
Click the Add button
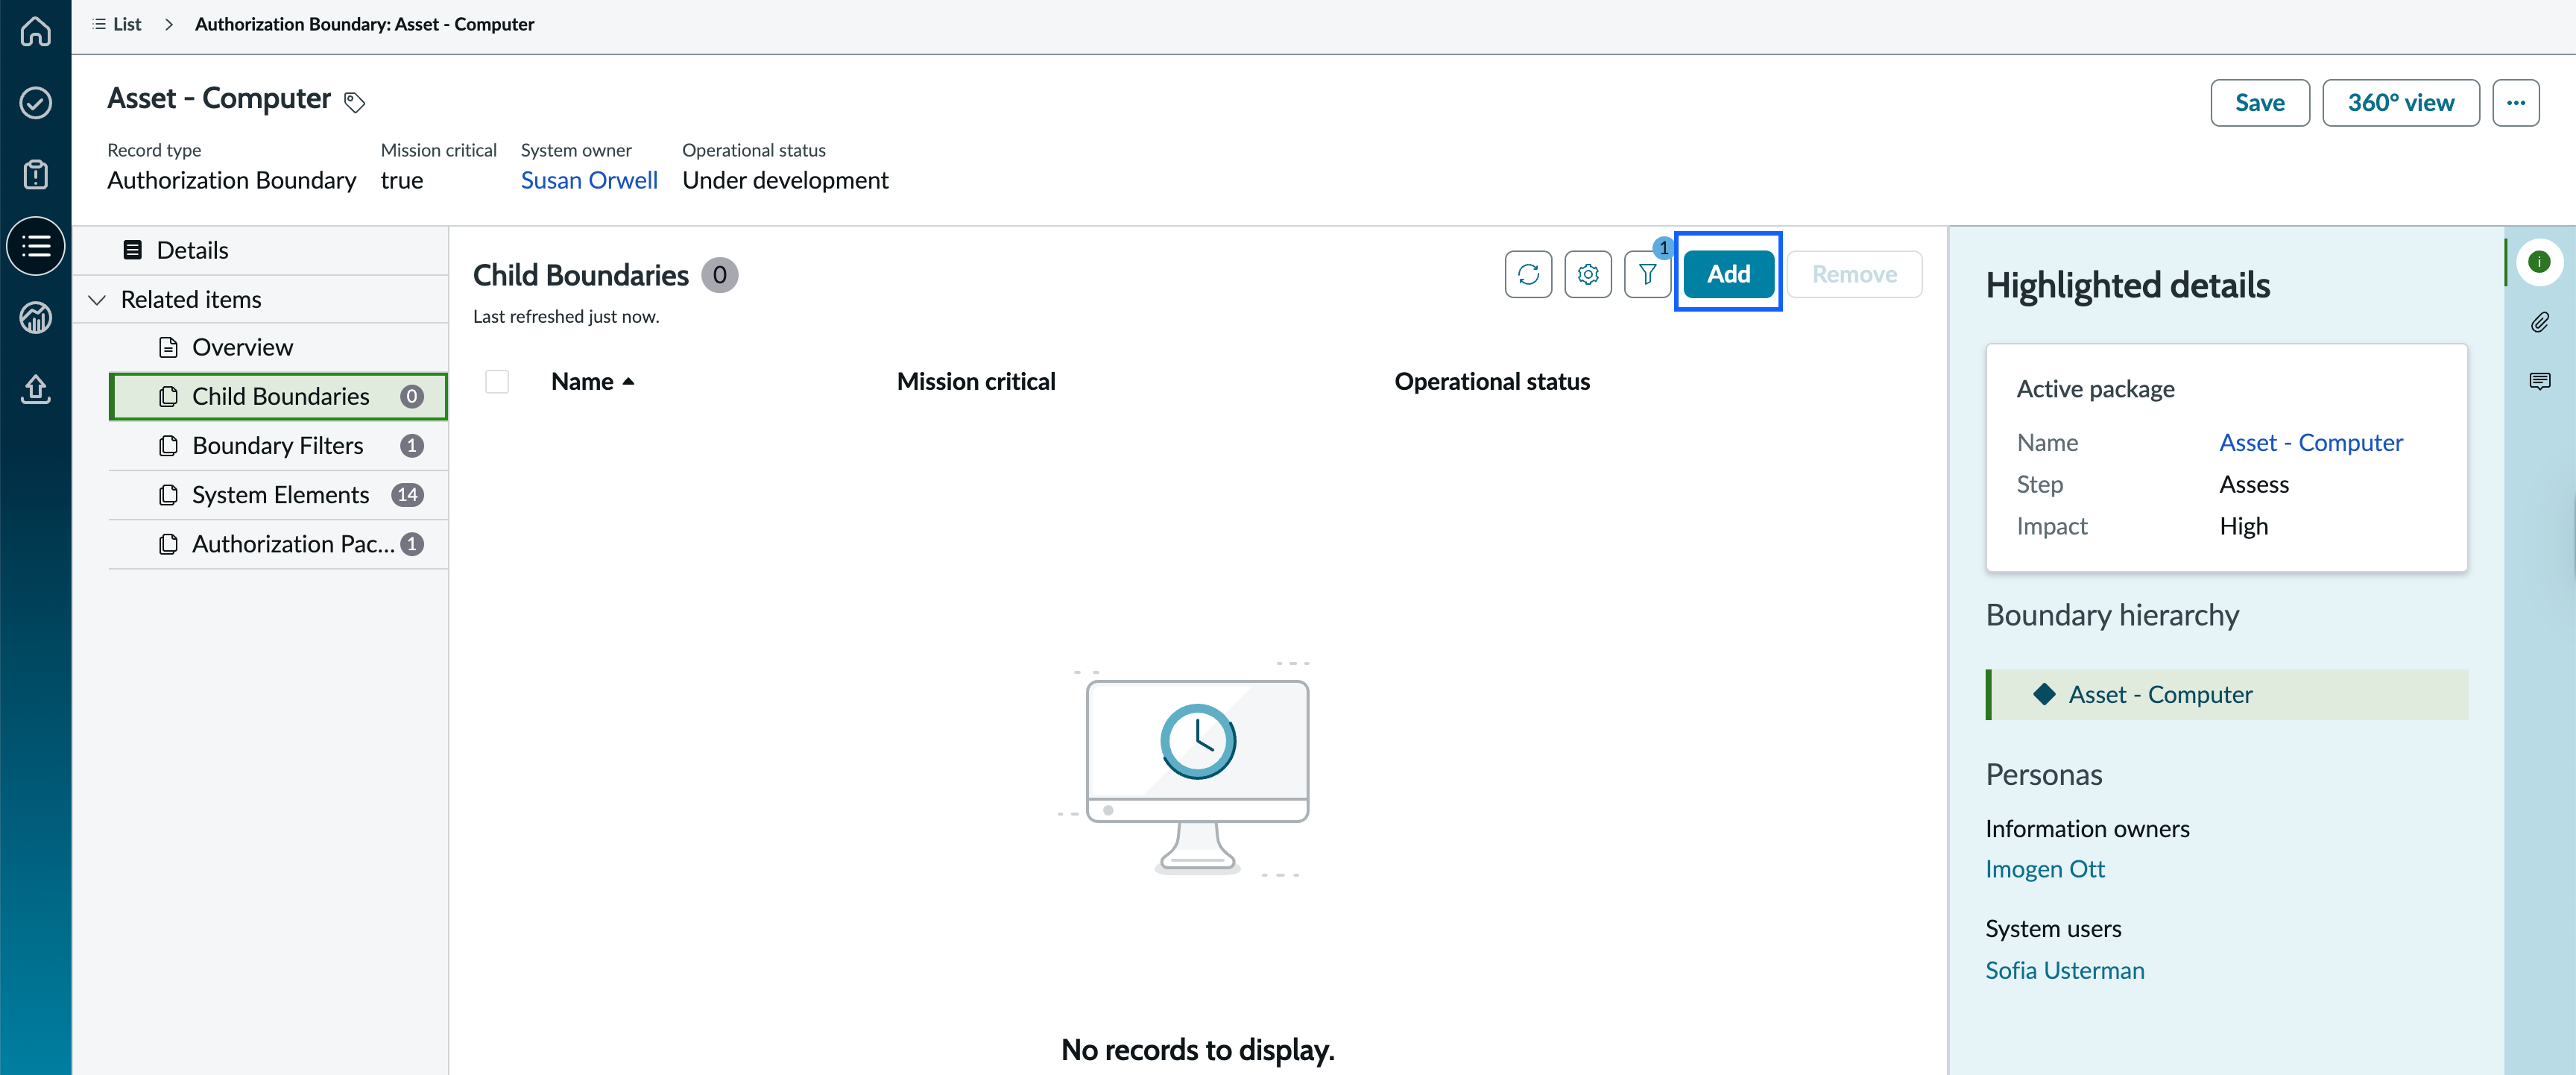1728,274
